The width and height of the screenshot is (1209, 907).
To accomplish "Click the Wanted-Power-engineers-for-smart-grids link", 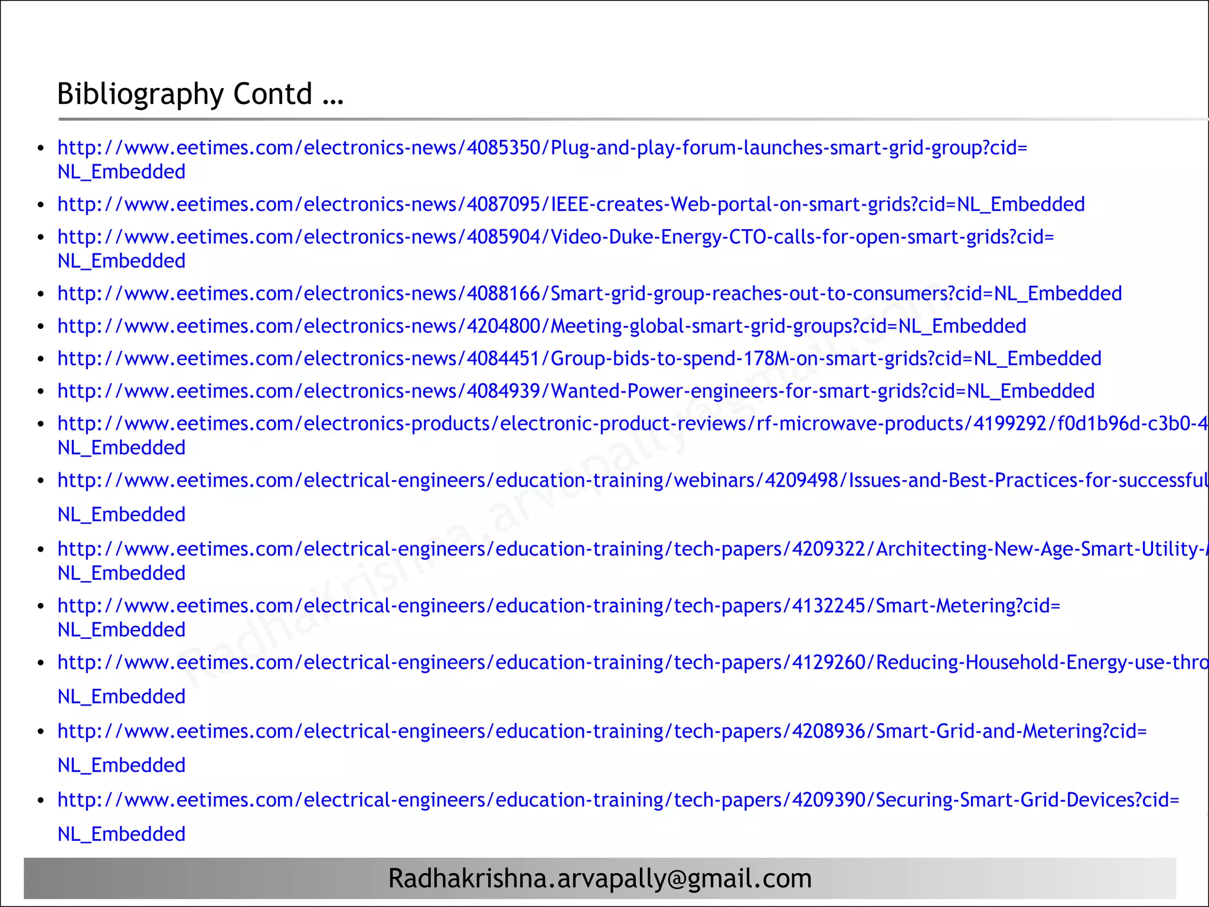I will pos(576,391).
